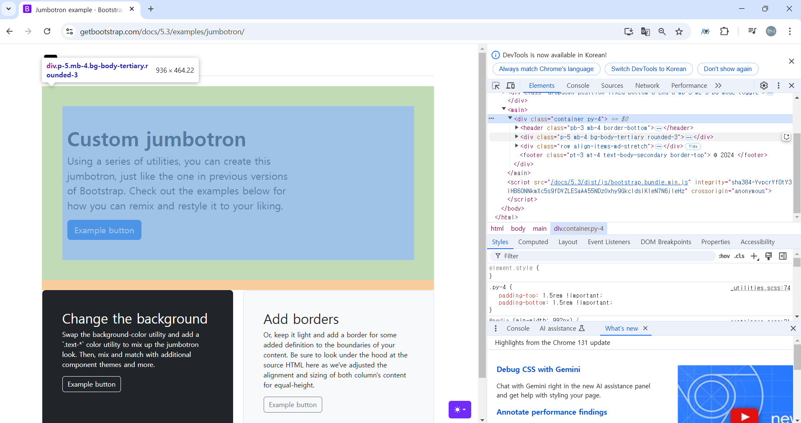
Task: Click Example button in Add borders card
Action: [293, 405]
